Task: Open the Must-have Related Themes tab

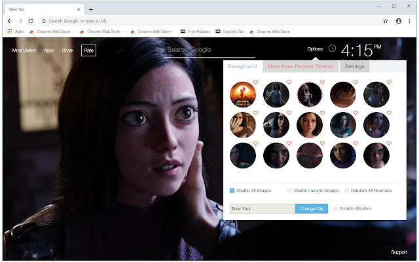Action: pyautogui.click(x=301, y=66)
